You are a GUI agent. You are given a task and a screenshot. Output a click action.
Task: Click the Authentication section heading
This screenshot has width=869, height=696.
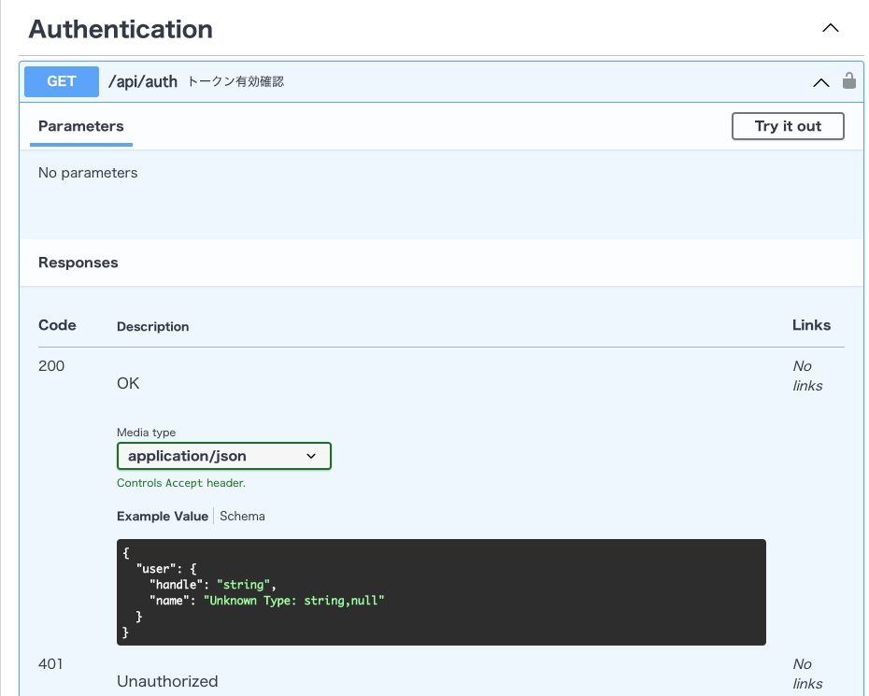121,29
